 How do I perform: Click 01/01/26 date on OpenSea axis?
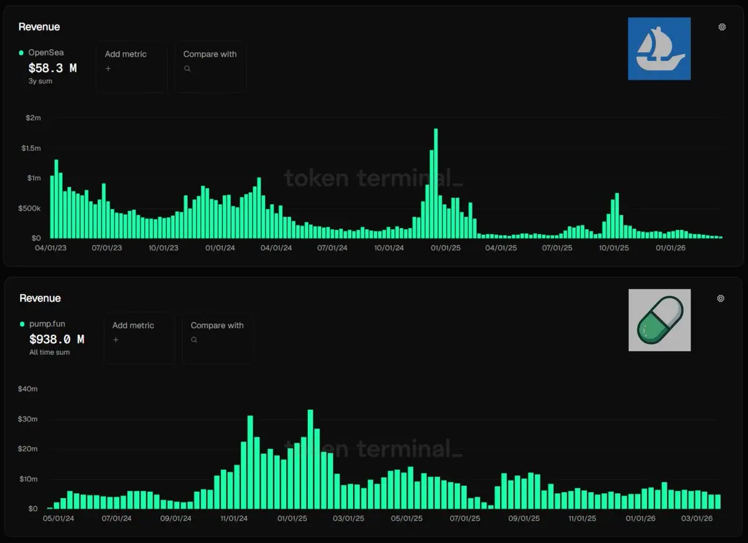670,248
